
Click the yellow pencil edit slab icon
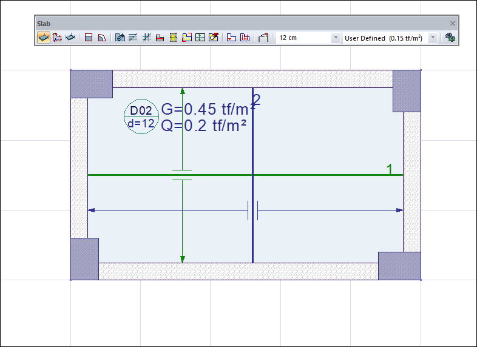(x=213, y=38)
